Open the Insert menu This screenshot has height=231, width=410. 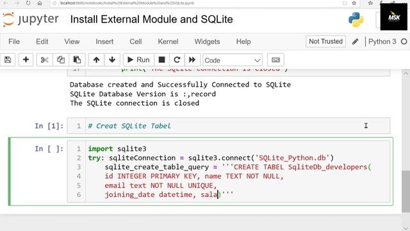(104, 42)
